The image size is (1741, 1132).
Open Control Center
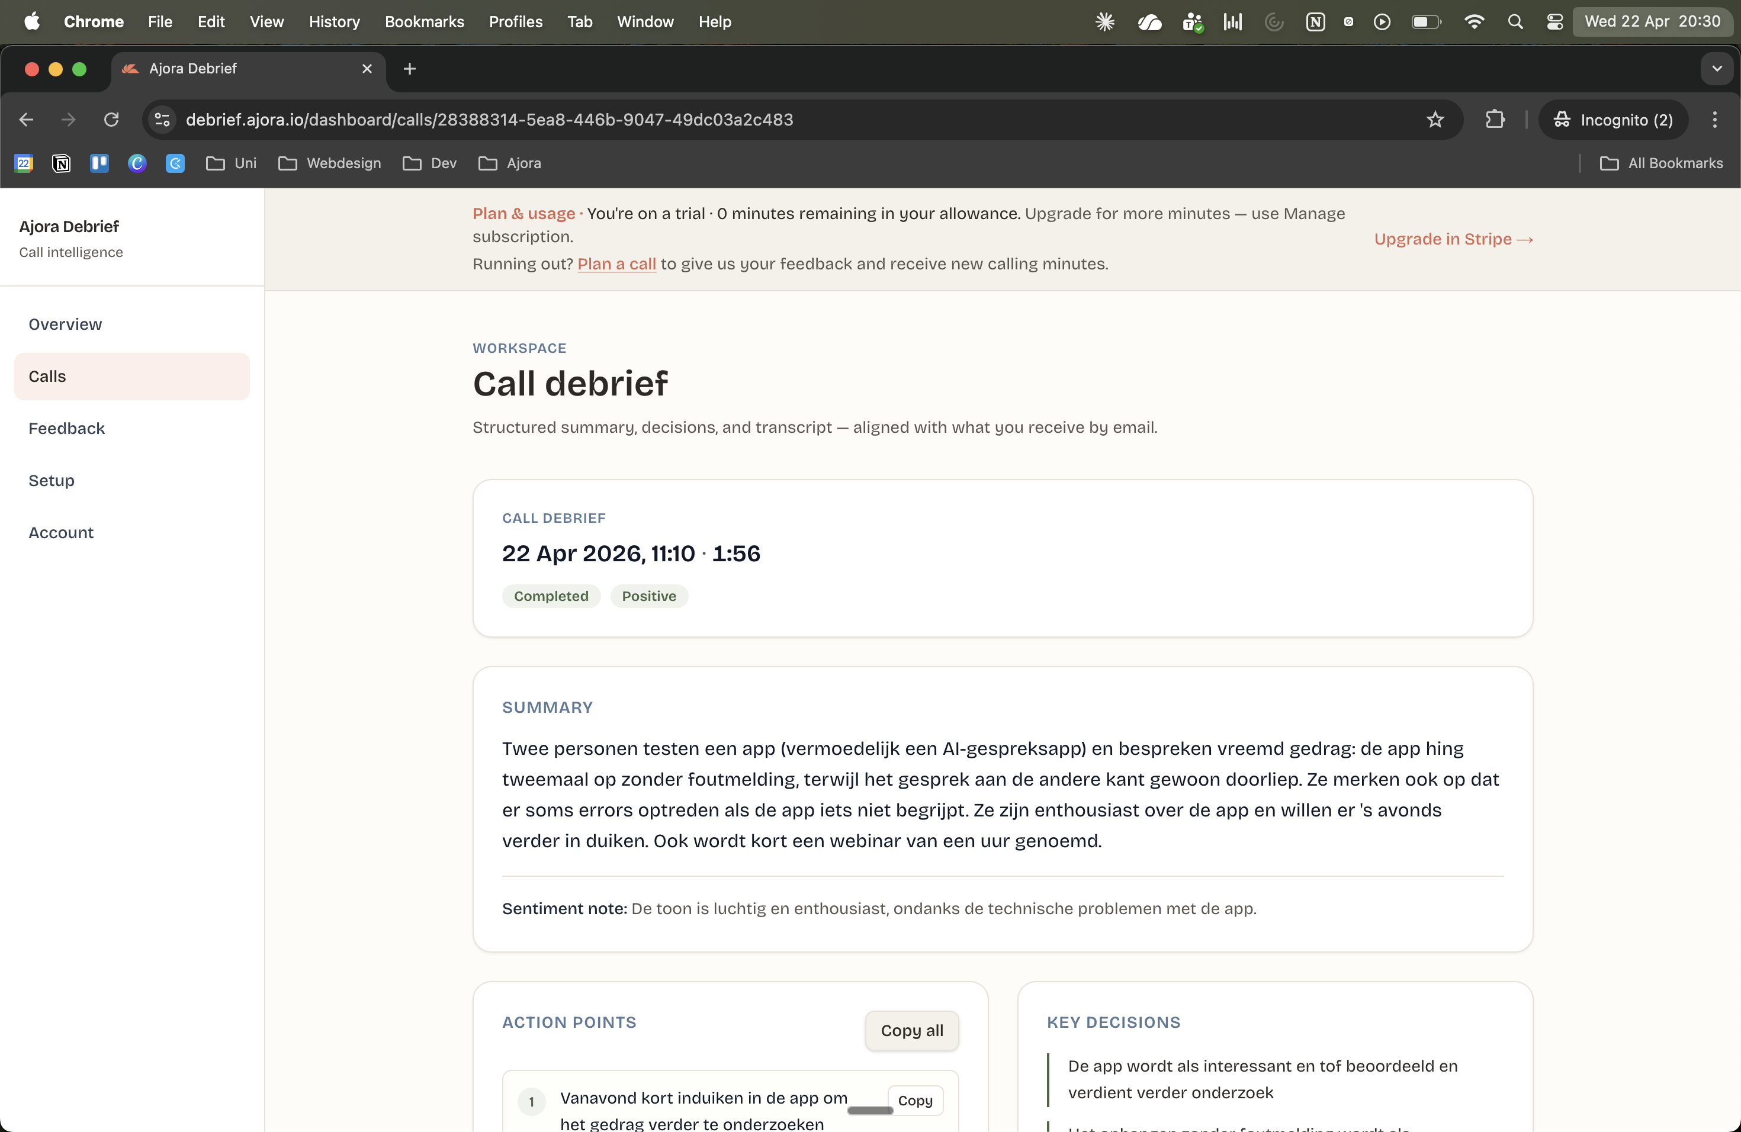pos(1554,22)
